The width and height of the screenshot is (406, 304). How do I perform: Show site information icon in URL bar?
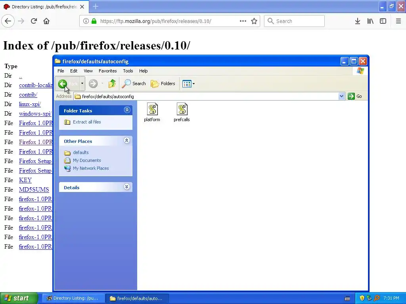(86, 21)
